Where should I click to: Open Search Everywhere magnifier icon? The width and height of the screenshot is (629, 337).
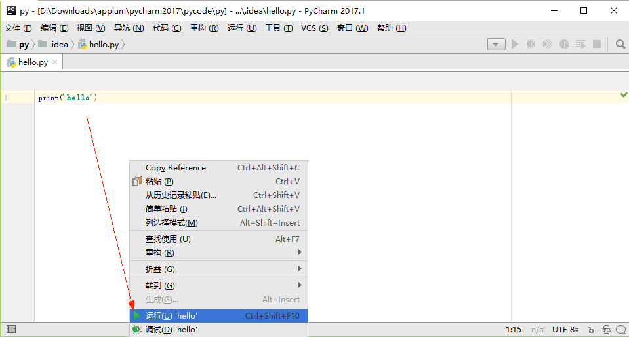click(x=620, y=44)
